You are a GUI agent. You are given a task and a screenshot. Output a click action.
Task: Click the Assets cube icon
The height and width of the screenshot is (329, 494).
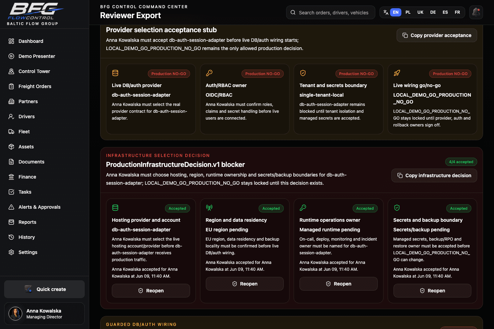tap(11, 147)
